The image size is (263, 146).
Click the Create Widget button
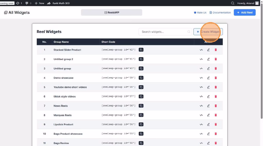[x=208, y=32]
